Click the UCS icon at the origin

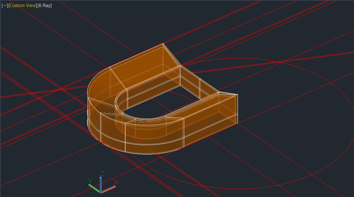pos(103,182)
